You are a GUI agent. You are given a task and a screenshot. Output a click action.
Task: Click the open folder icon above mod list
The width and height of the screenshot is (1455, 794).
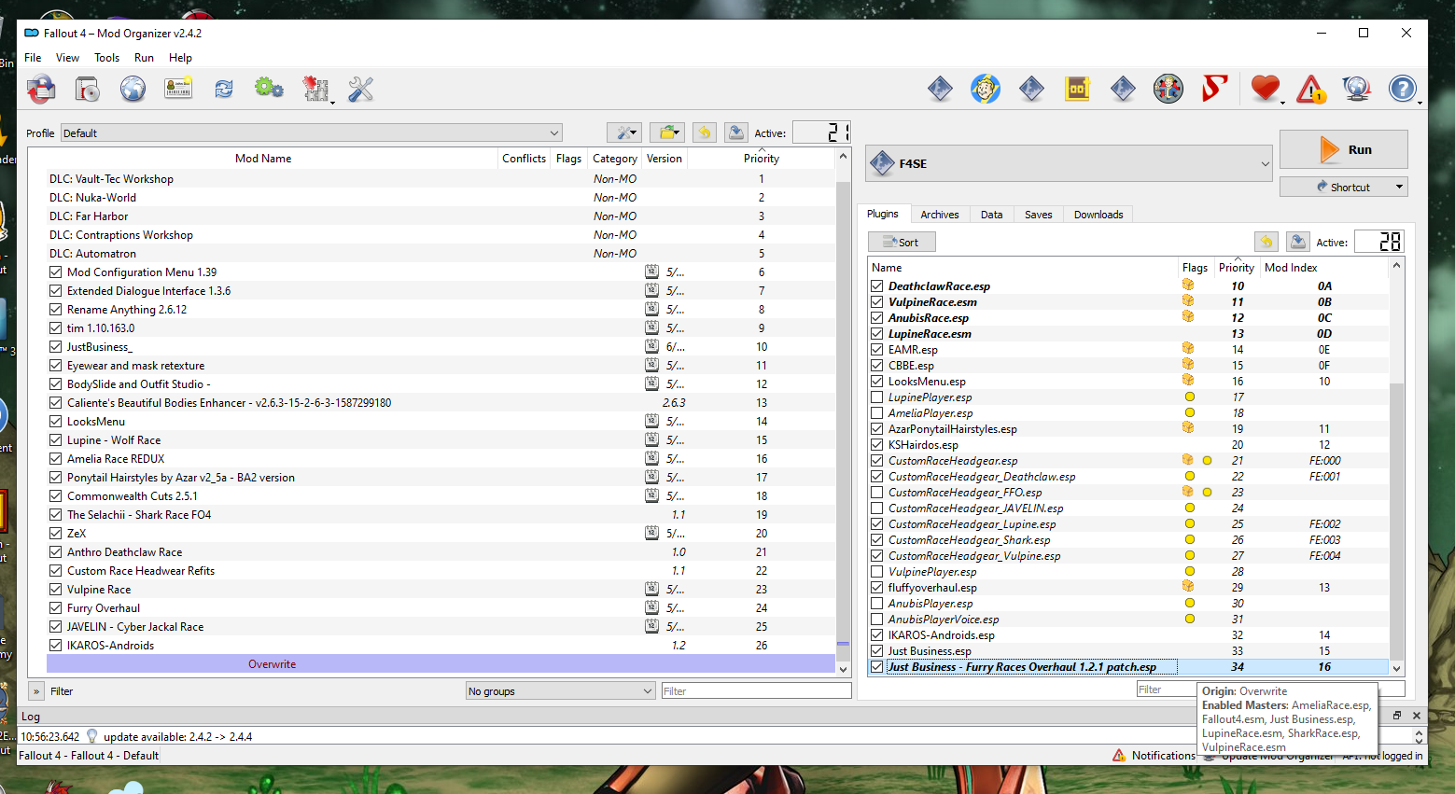click(x=667, y=132)
